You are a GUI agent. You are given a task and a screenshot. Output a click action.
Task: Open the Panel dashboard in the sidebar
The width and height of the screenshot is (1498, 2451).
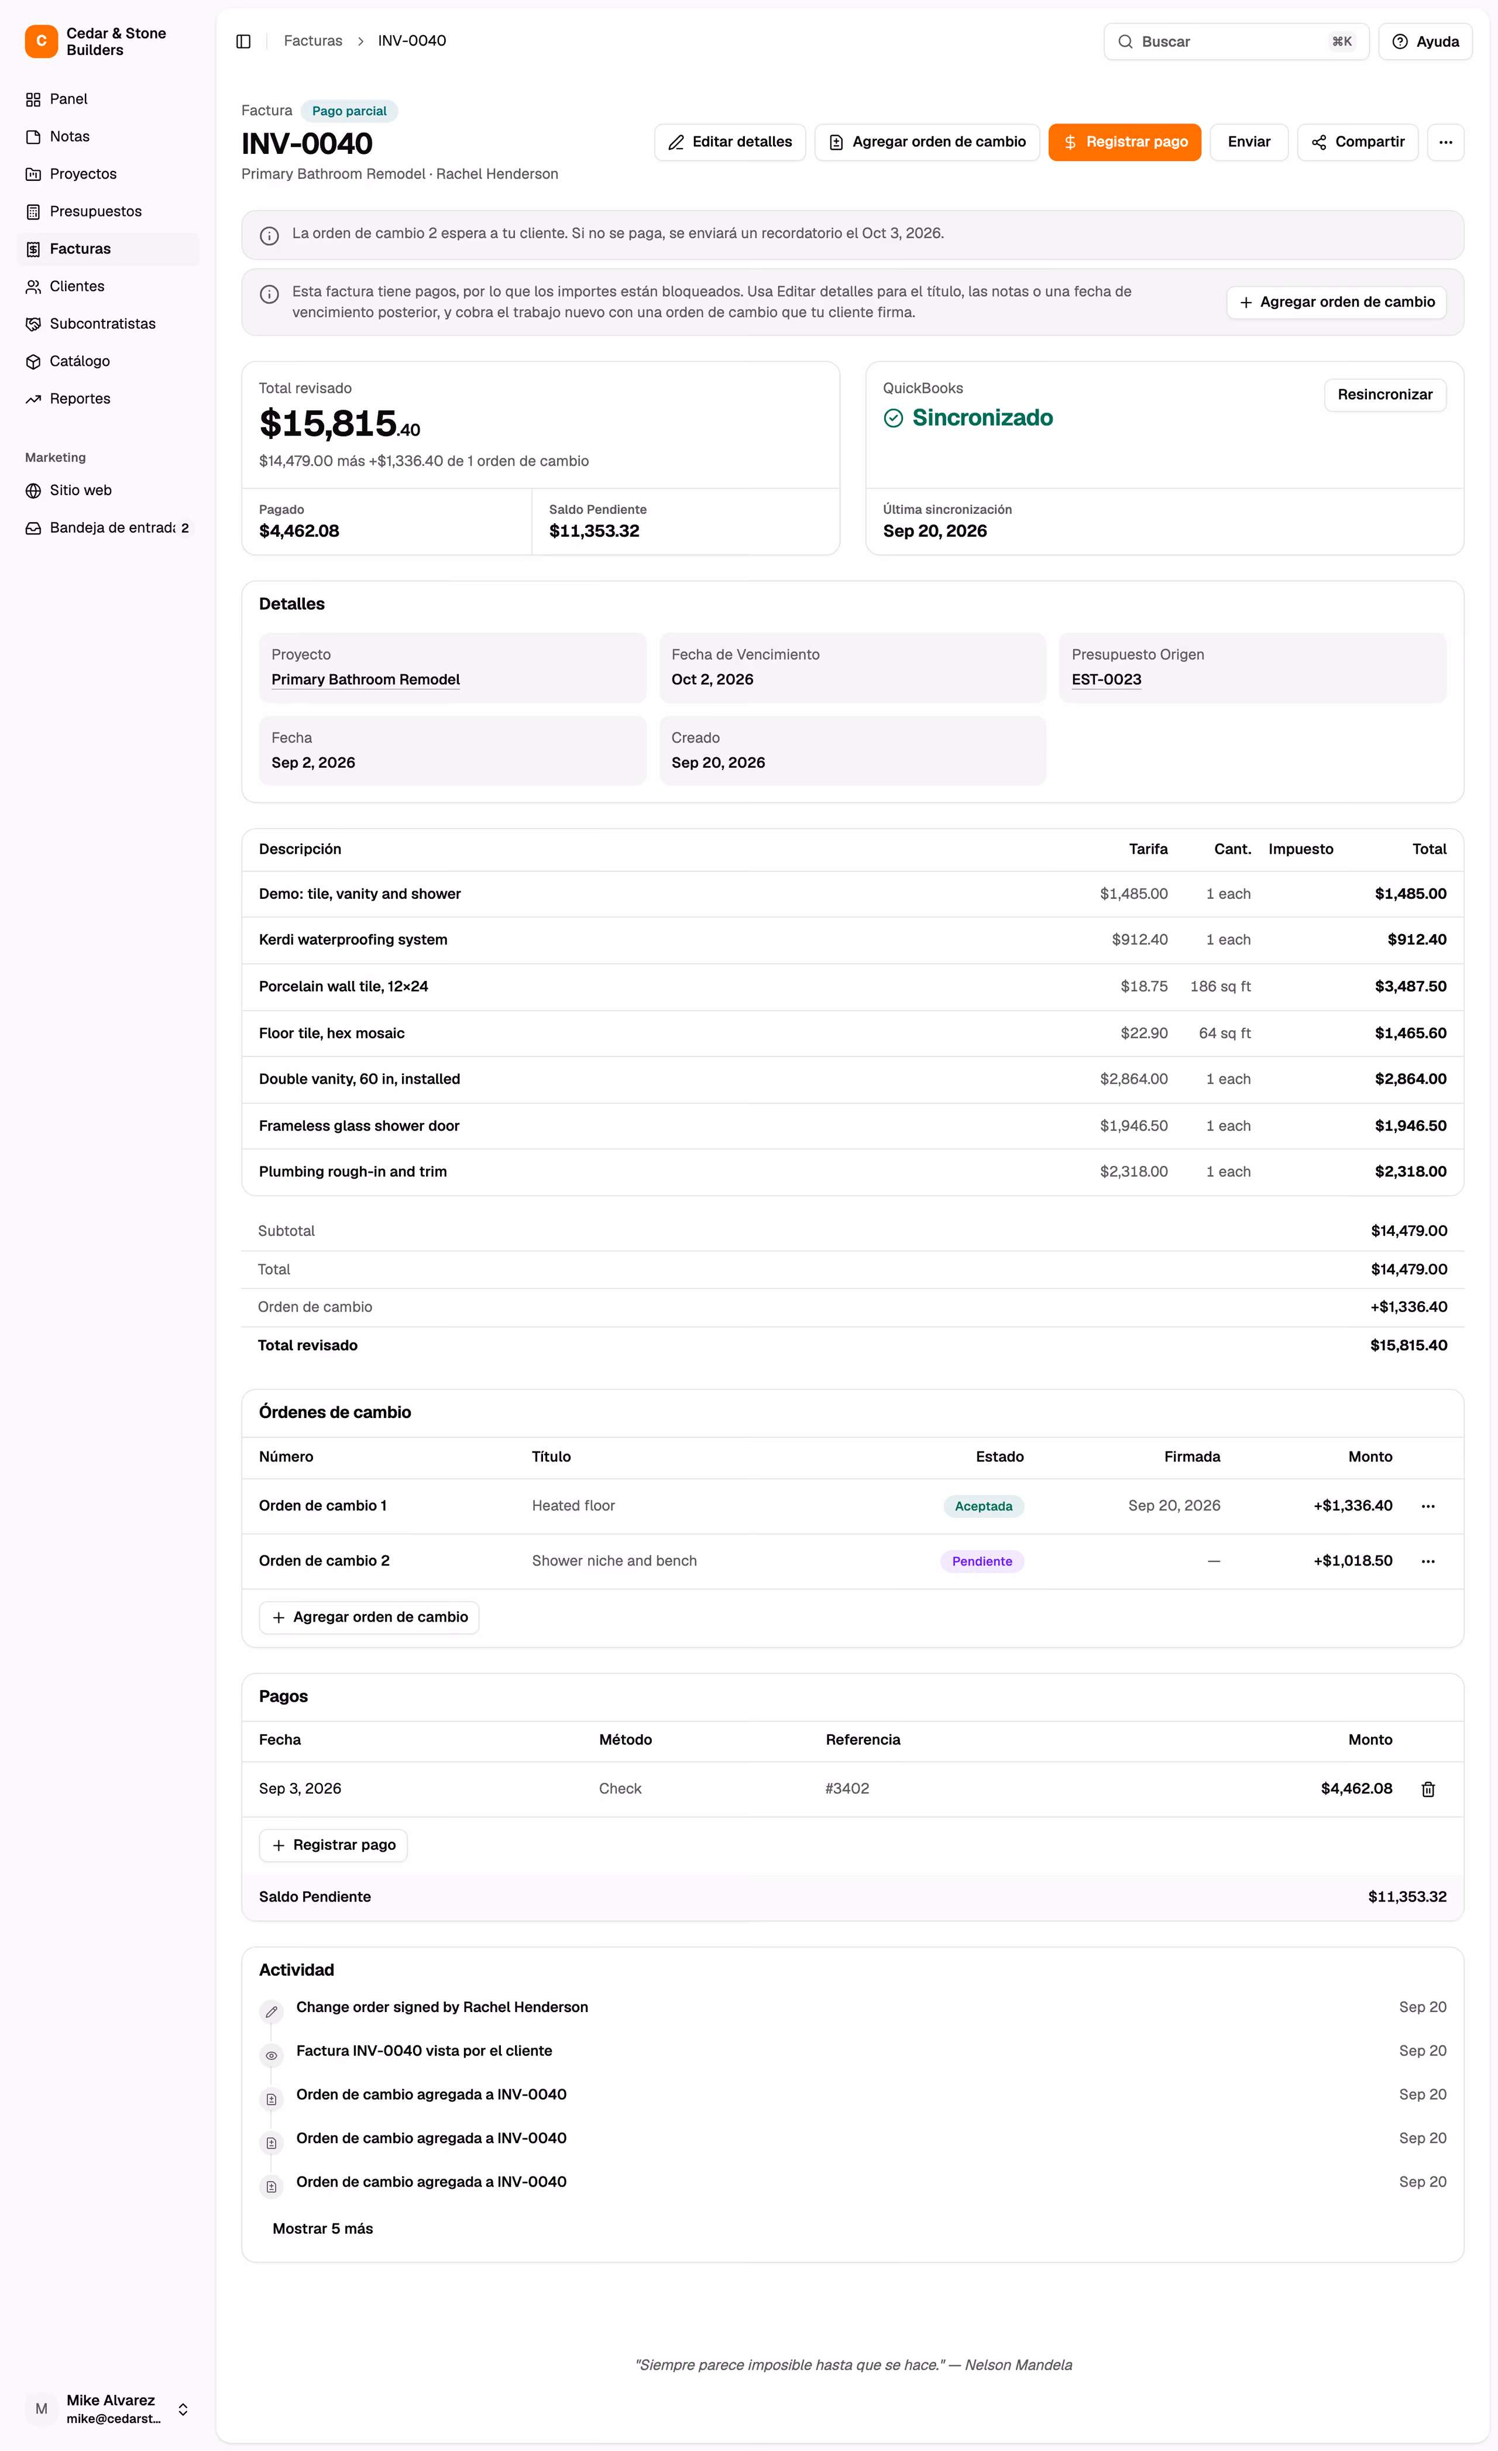coord(108,99)
